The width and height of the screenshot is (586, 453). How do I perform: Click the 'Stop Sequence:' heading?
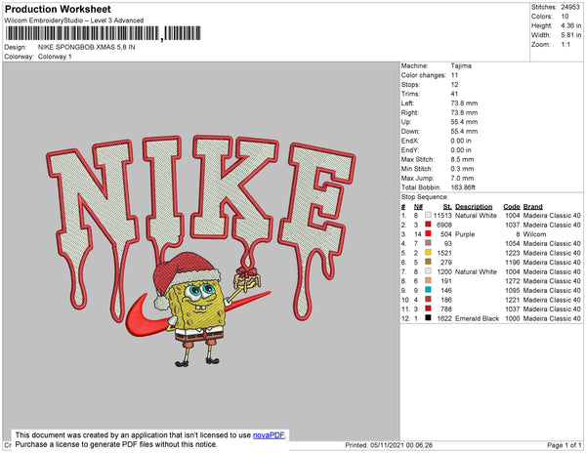point(425,197)
